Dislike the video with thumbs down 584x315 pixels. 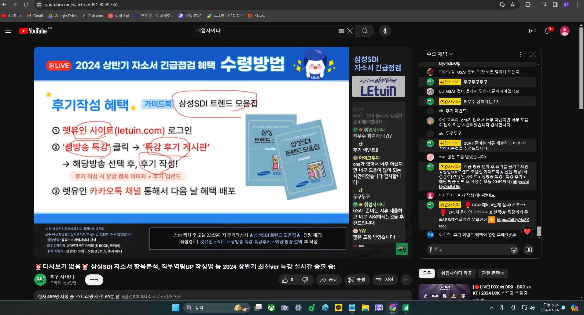(305, 280)
